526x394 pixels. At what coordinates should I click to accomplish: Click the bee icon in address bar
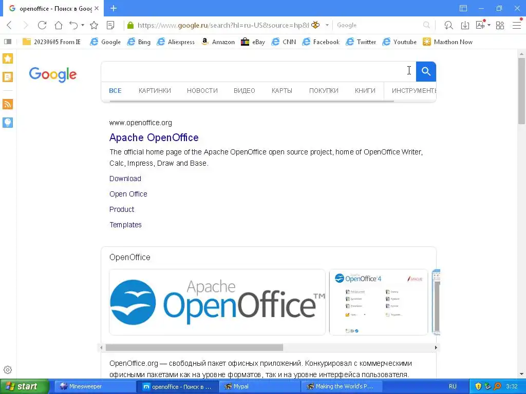point(315,25)
